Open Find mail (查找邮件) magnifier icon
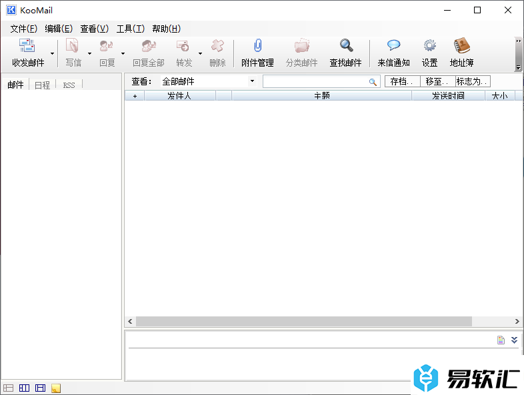The width and height of the screenshot is (524, 395). coord(346,45)
